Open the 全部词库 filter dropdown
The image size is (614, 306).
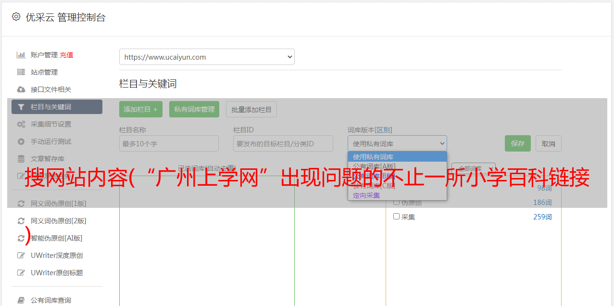474,169
